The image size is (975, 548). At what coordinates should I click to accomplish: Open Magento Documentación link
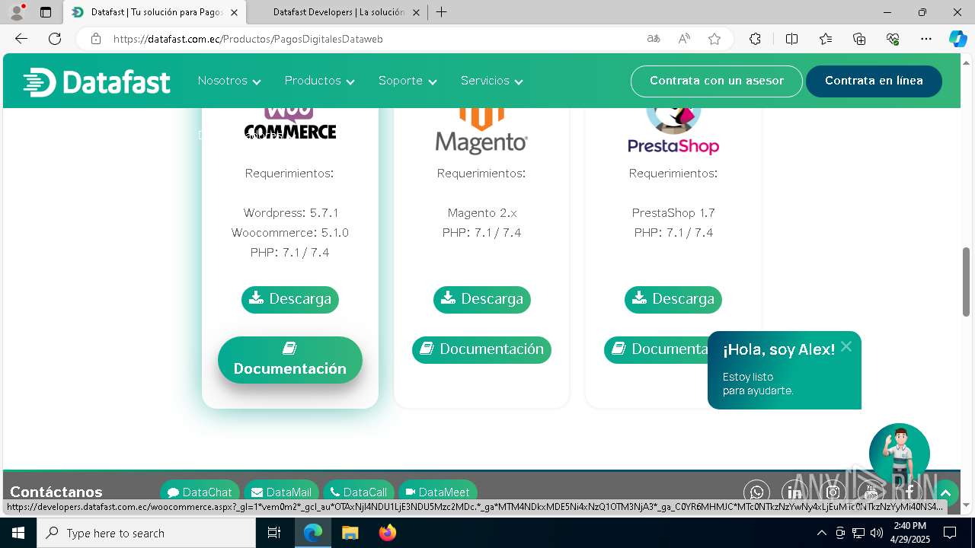tap(482, 349)
